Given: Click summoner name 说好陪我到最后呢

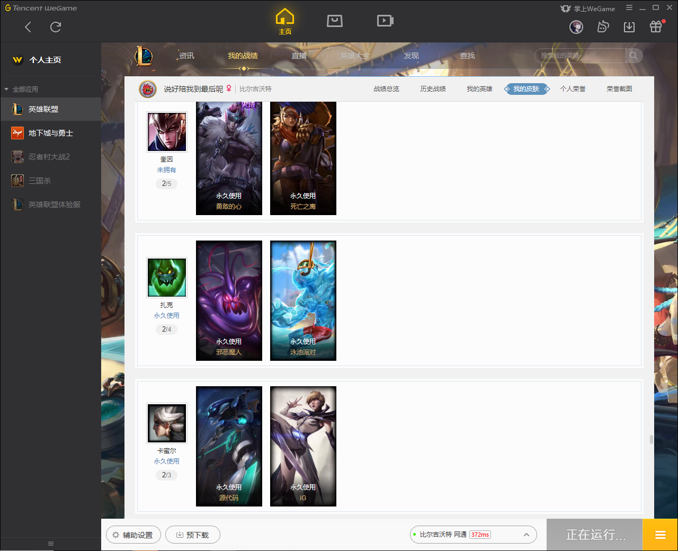Looking at the screenshot, I should pos(193,89).
